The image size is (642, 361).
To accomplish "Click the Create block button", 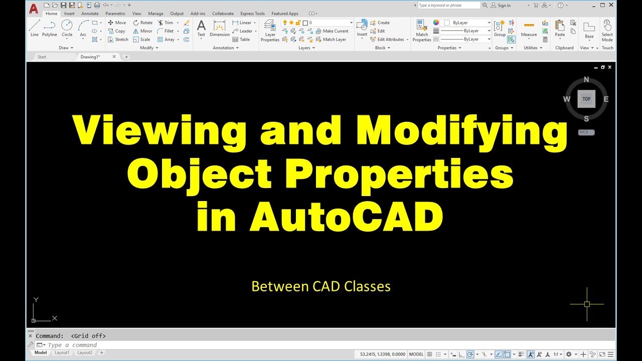I will [380, 23].
